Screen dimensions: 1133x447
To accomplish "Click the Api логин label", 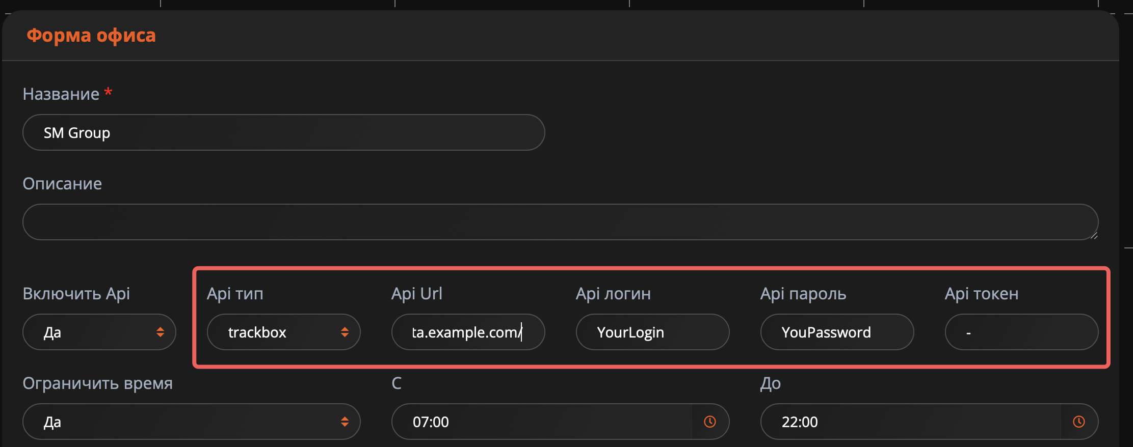I will pos(613,294).
